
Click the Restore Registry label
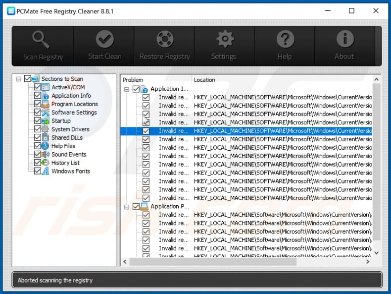(x=165, y=57)
